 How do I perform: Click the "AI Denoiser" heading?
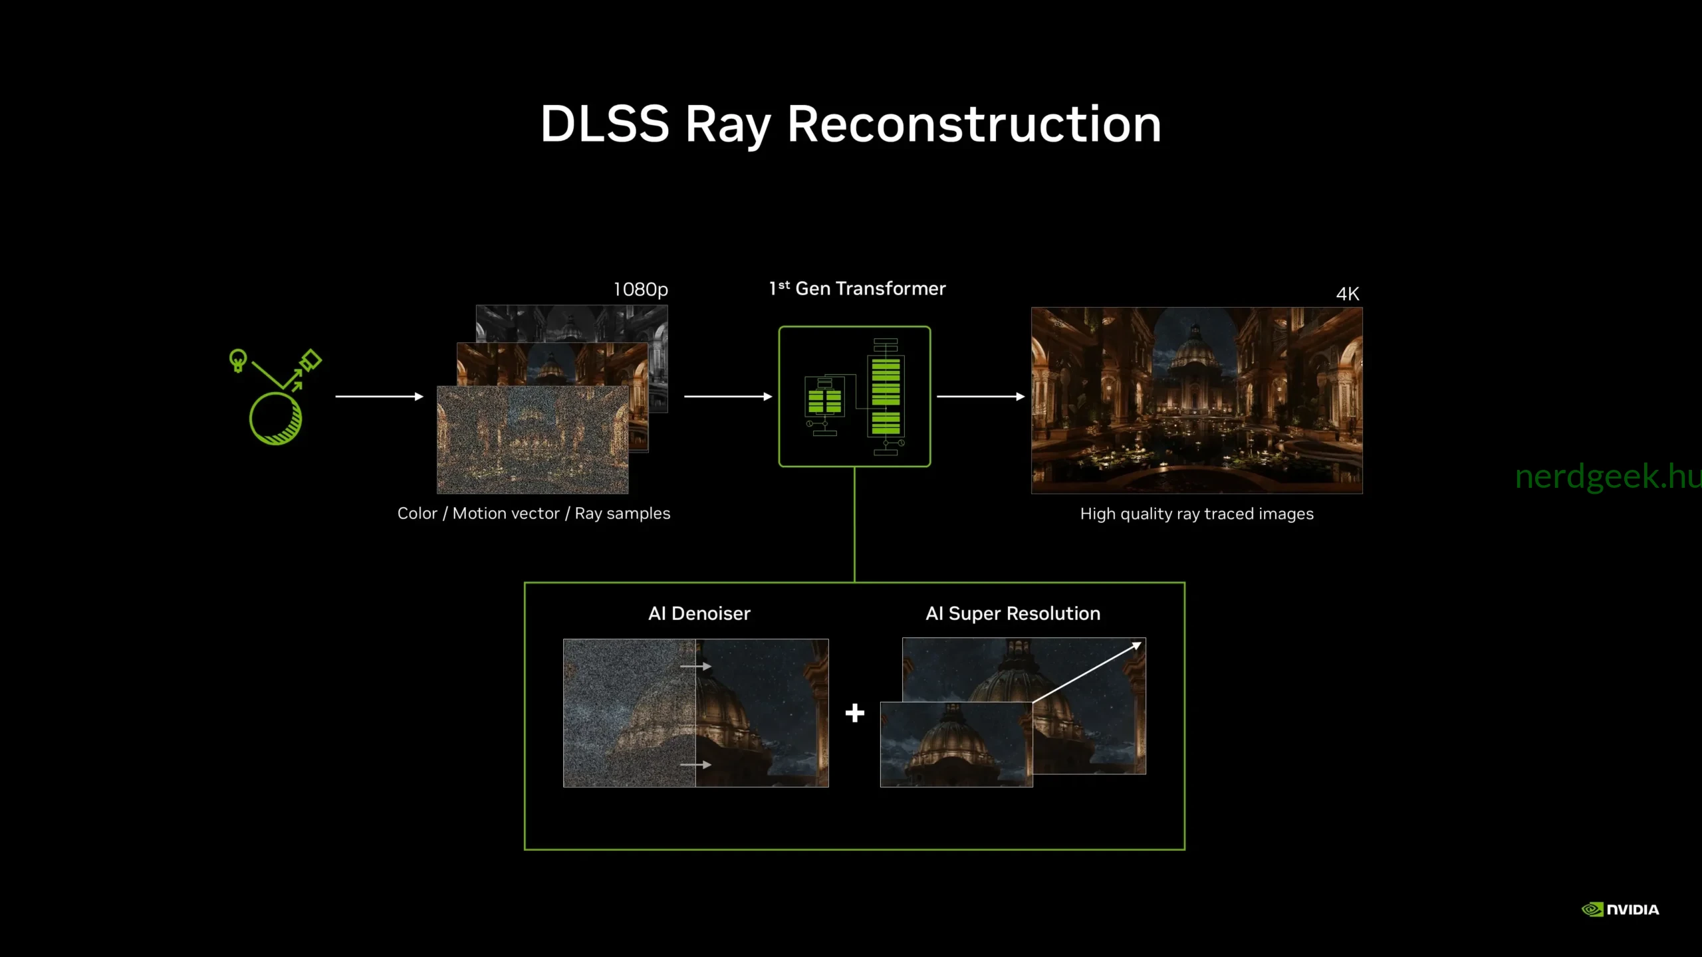coord(699,613)
